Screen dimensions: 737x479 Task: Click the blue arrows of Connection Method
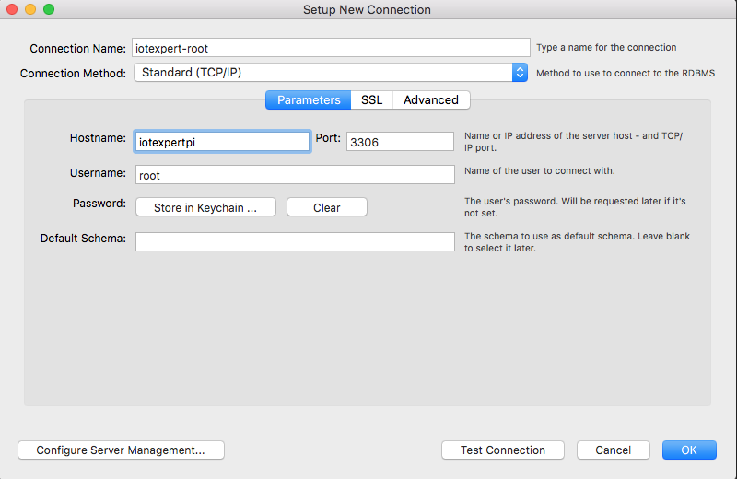(520, 73)
